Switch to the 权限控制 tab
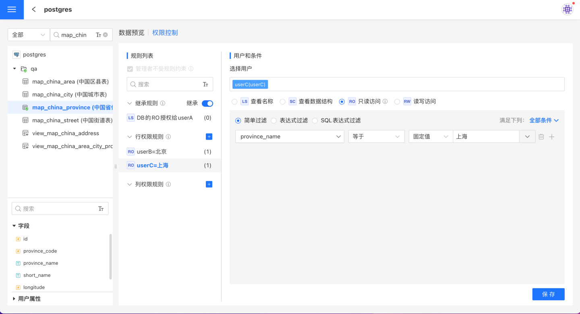 point(165,33)
